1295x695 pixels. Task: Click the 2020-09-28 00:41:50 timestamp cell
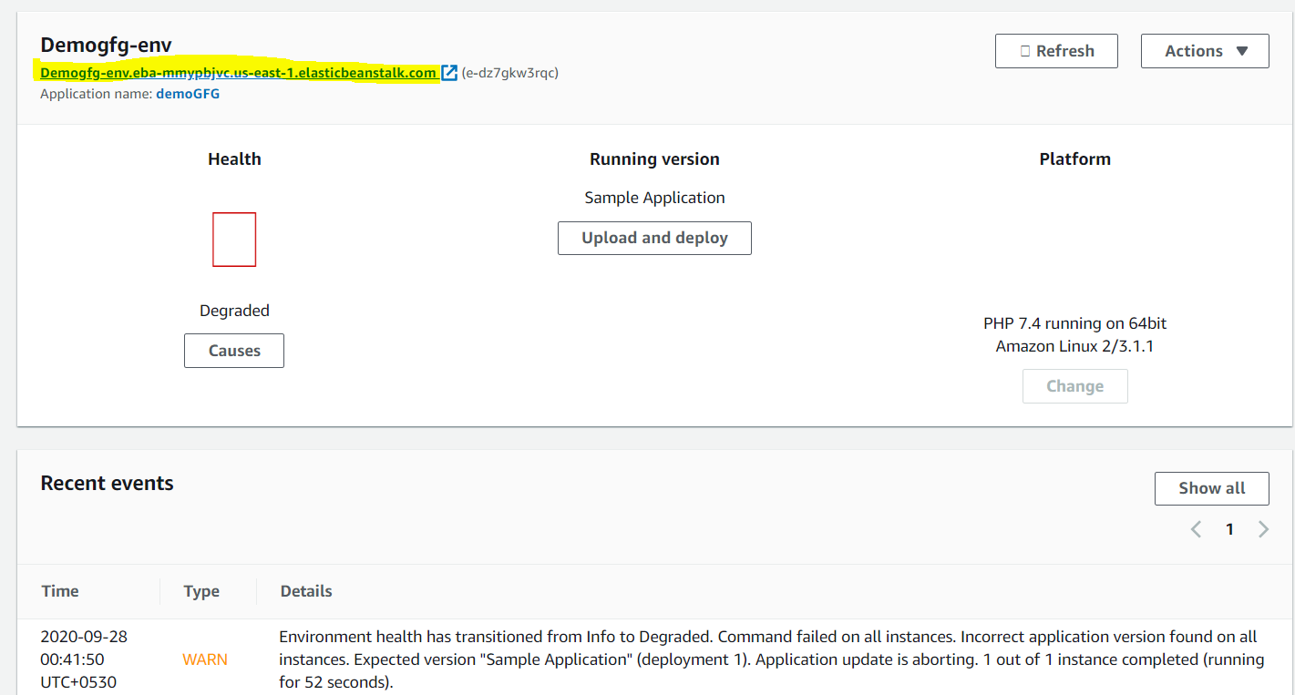click(x=85, y=659)
